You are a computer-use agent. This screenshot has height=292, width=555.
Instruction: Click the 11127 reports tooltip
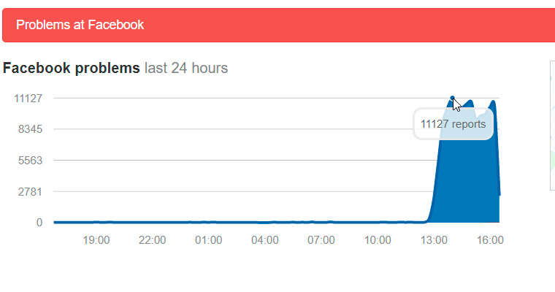pos(453,125)
